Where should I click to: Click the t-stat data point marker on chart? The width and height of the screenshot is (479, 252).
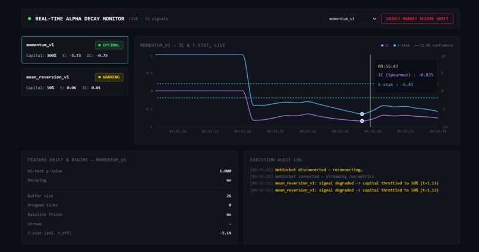362,114
